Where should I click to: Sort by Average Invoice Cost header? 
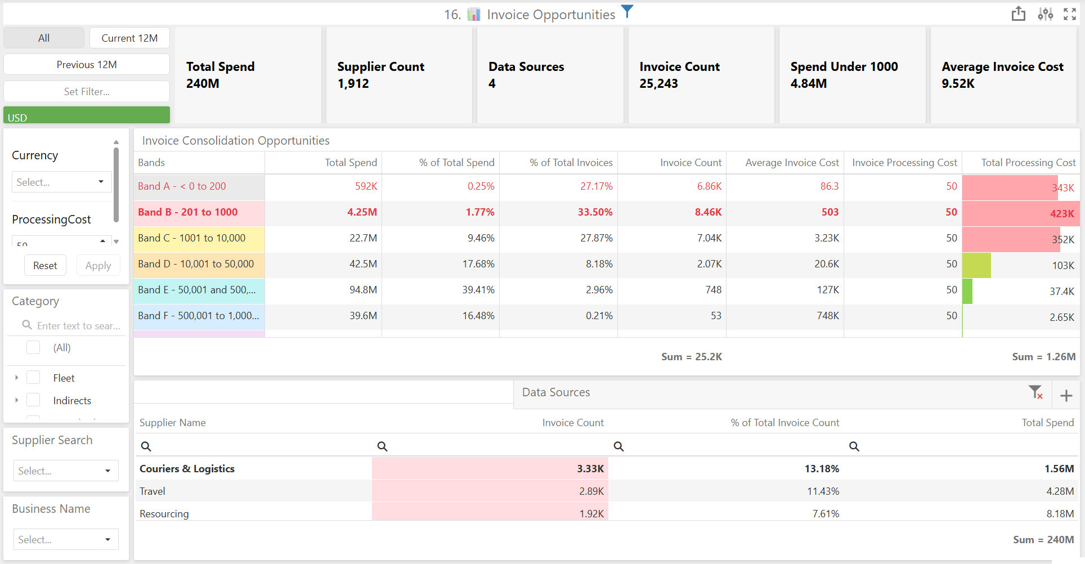point(785,163)
